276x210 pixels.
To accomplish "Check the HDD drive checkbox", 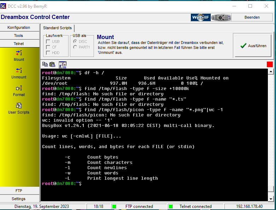I will point(48,53).
